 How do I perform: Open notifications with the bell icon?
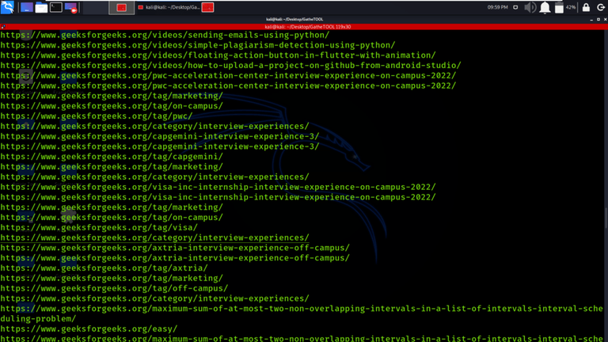click(545, 7)
